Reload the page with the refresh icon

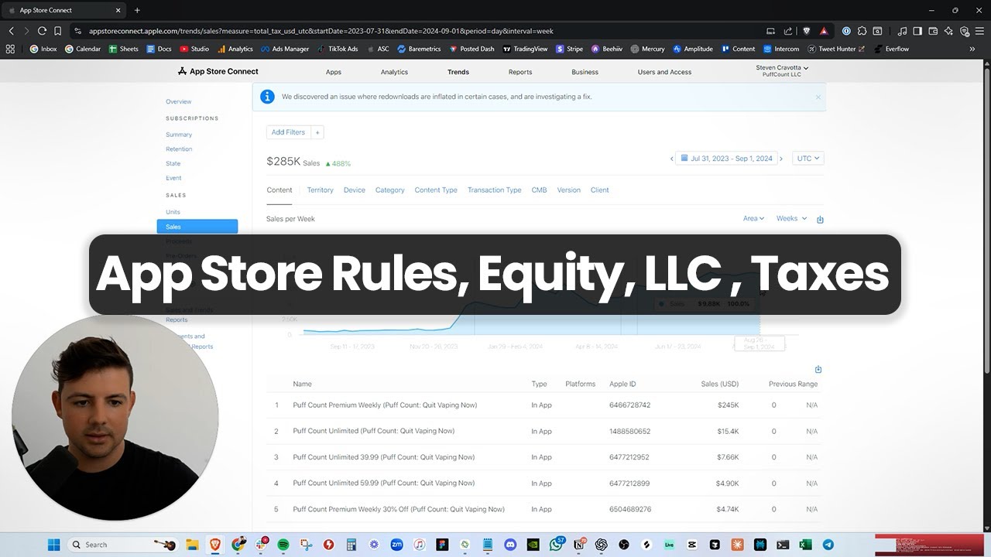[x=42, y=31]
